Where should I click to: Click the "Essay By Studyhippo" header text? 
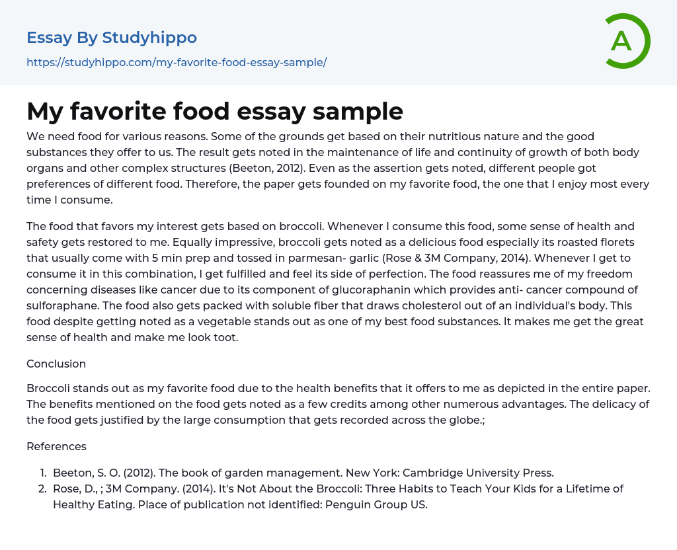(x=112, y=38)
